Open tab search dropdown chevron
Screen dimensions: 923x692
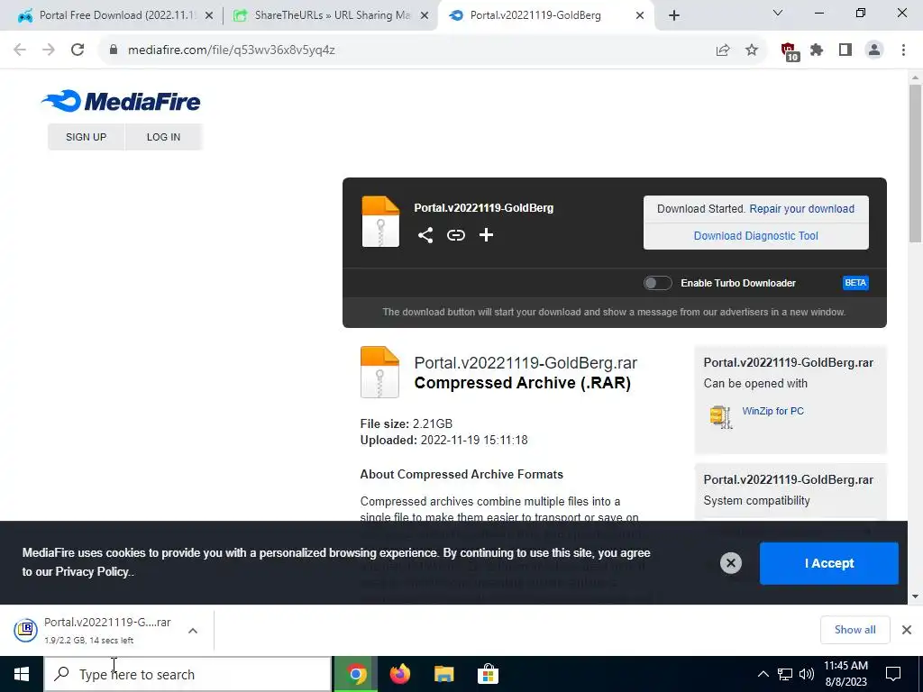[x=777, y=13]
